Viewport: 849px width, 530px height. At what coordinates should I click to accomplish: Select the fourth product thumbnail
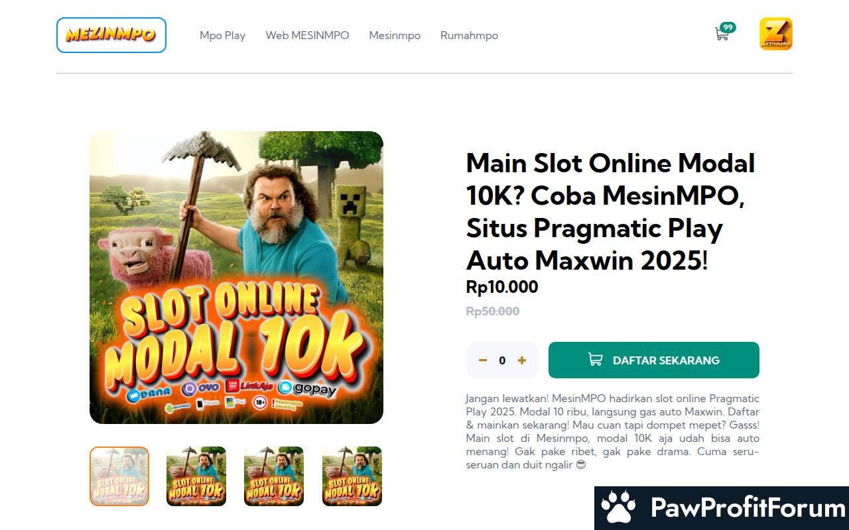coord(352,476)
